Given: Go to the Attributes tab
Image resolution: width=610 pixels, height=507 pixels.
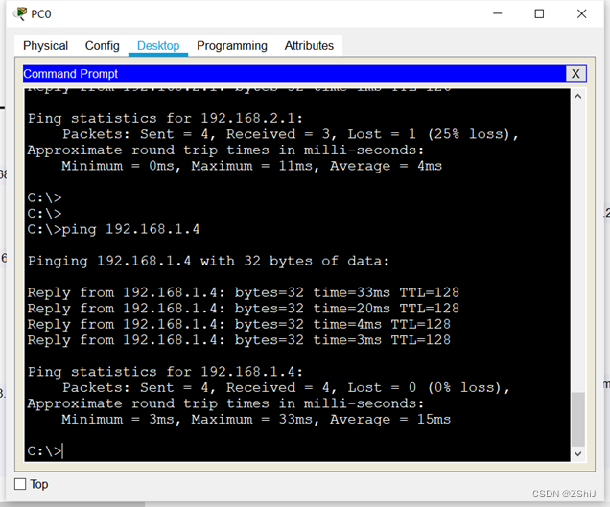Looking at the screenshot, I should 309,46.
